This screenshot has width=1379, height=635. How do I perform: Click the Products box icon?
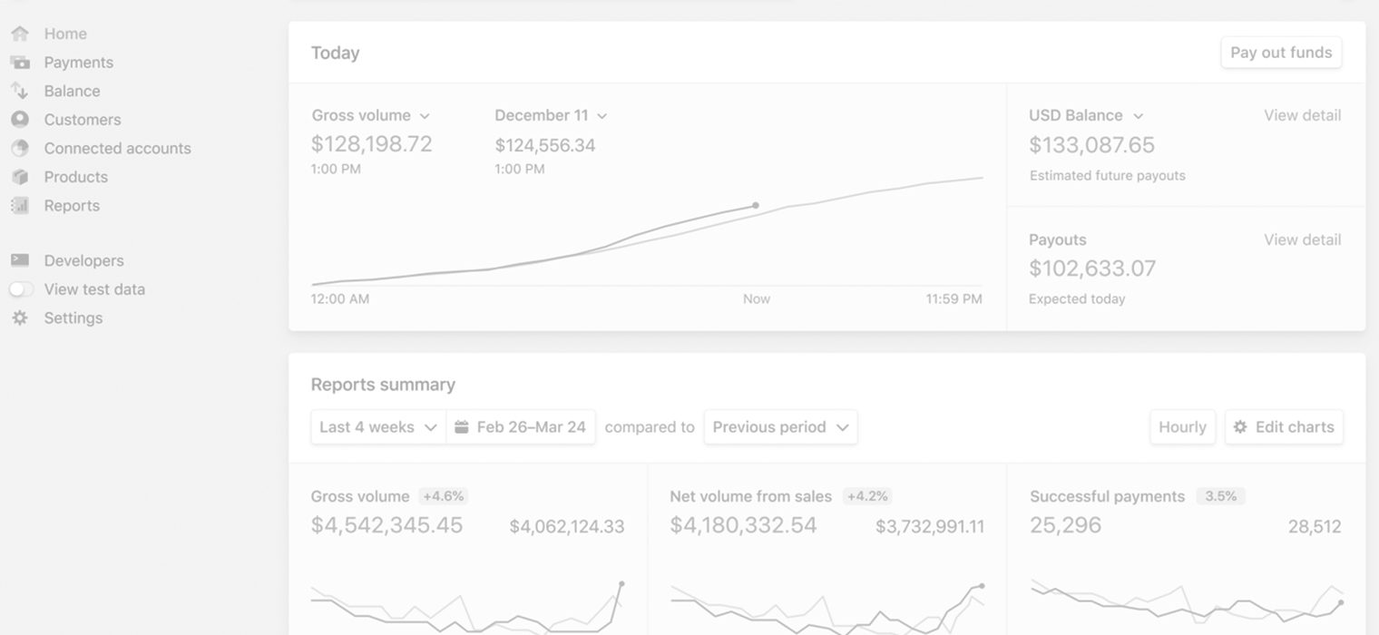tap(20, 177)
